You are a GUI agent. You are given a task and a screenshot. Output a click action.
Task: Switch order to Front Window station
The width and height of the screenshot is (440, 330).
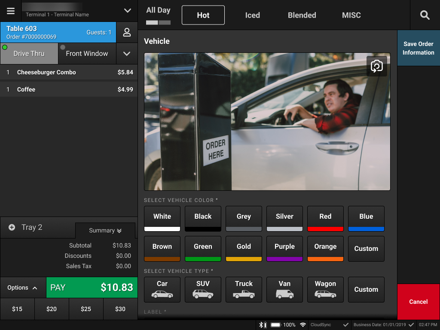(87, 53)
